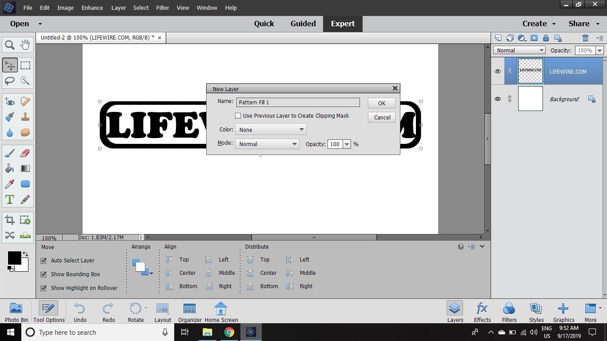Open the Color dropdown in New Layer dialog
The image size is (607, 341).
point(271,130)
